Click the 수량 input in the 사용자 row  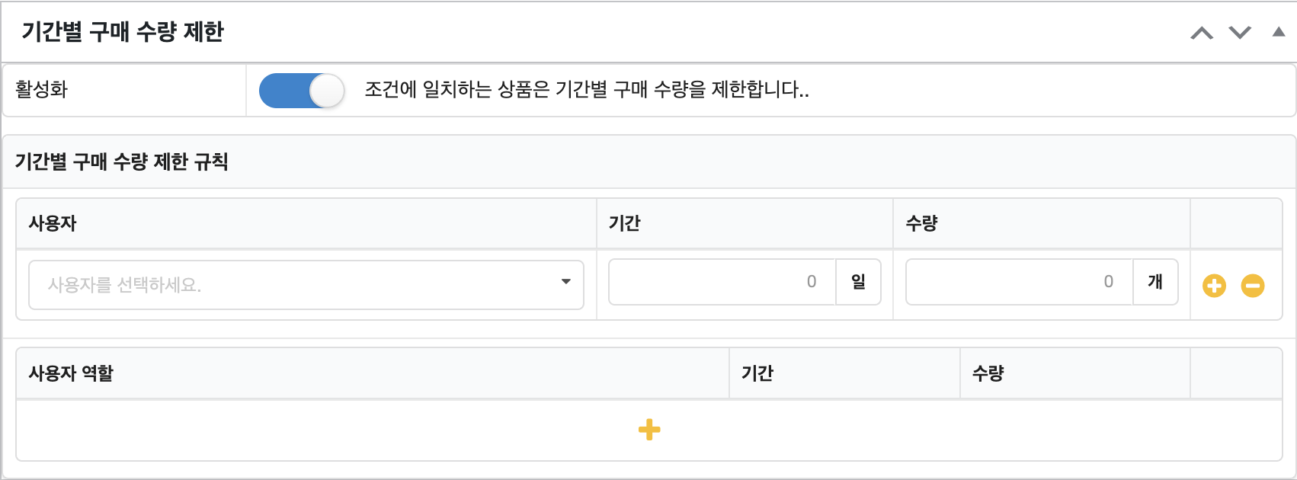pos(1020,282)
